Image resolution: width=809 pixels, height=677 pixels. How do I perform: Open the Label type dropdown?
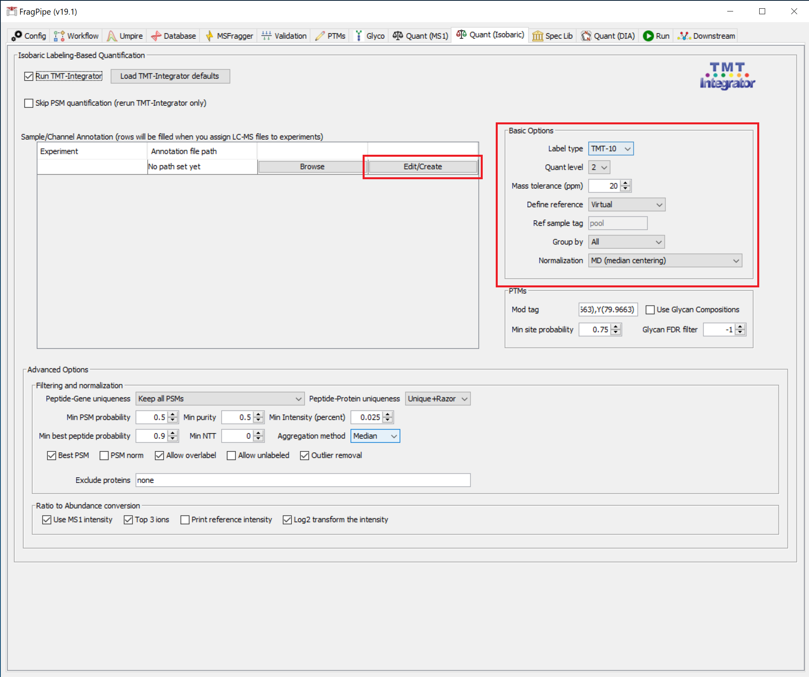coord(611,149)
